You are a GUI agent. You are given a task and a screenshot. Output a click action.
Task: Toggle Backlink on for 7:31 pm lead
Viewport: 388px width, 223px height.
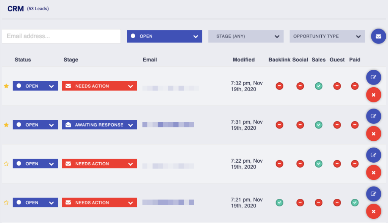(x=279, y=125)
